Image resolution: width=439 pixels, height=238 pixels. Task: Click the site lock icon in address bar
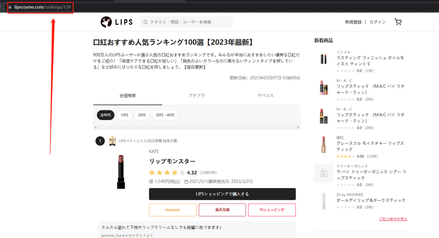coord(10,7)
